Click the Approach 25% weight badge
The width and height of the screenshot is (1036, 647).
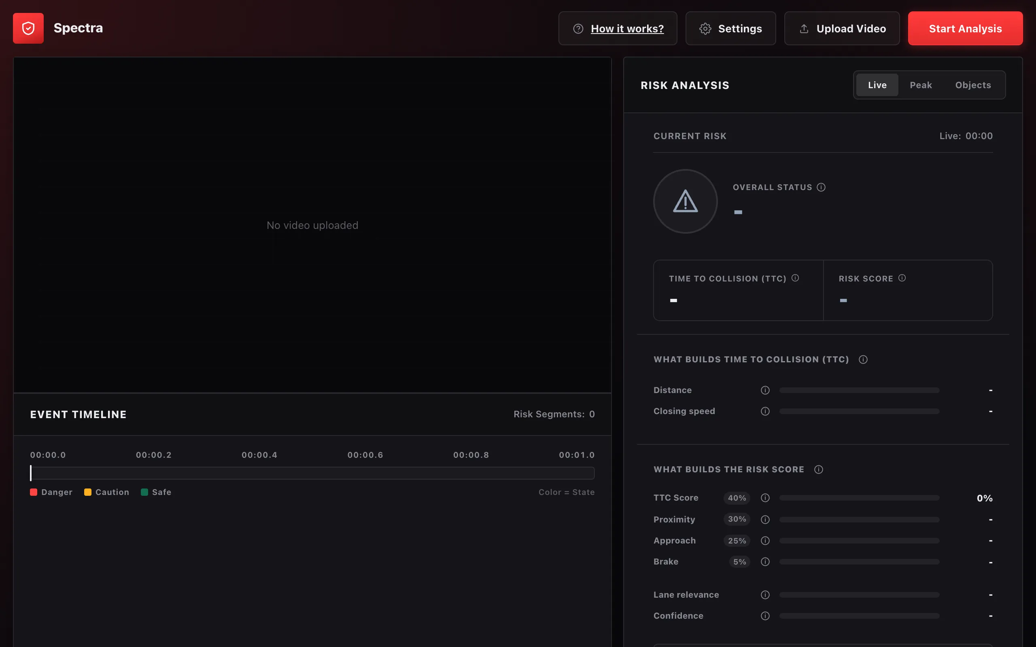tap(737, 541)
